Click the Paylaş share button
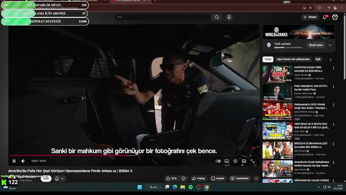Image resolution: width=346 pixels, height=195 pixels. click(x=198, y=178)
